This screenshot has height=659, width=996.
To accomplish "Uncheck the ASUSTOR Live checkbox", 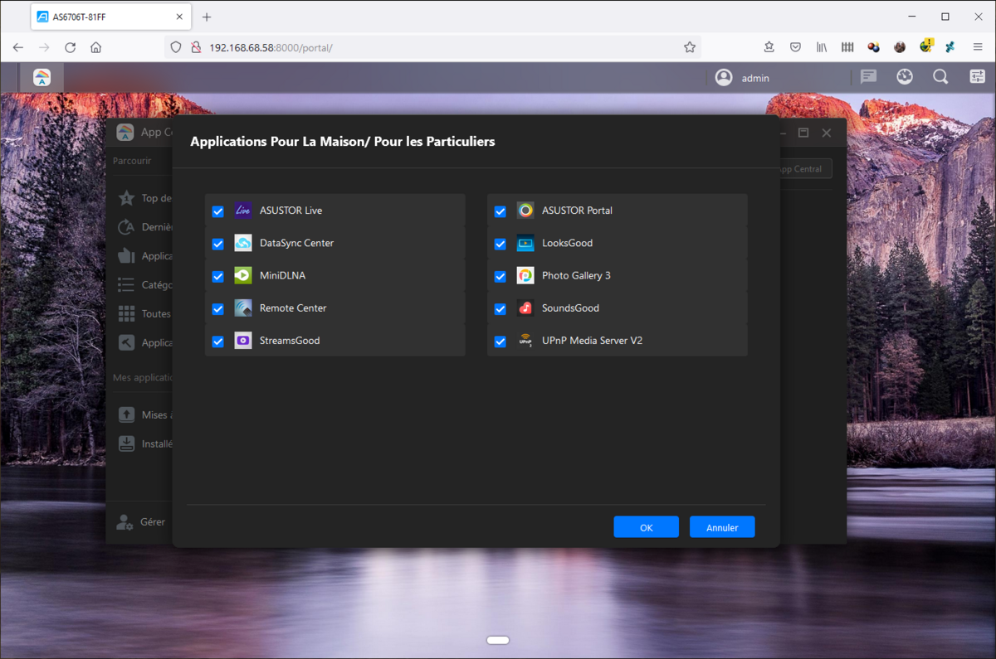I will point(218,211).
